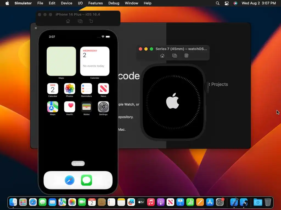Screen dimensions: 281x210
Task: Open the Window menu
Action: click(131, 3)
